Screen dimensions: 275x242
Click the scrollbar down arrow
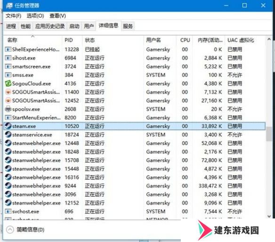coord(269,216)
